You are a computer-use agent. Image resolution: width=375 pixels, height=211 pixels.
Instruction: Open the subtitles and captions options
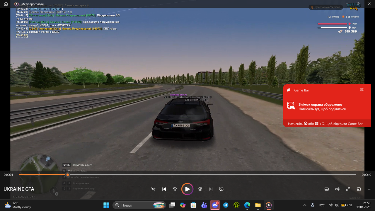click(x=327, y=189)
